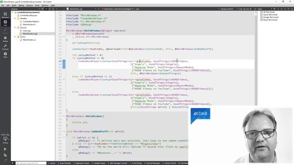Open the Design mode
The image size is (294, 165).
(x=5, y=31)
